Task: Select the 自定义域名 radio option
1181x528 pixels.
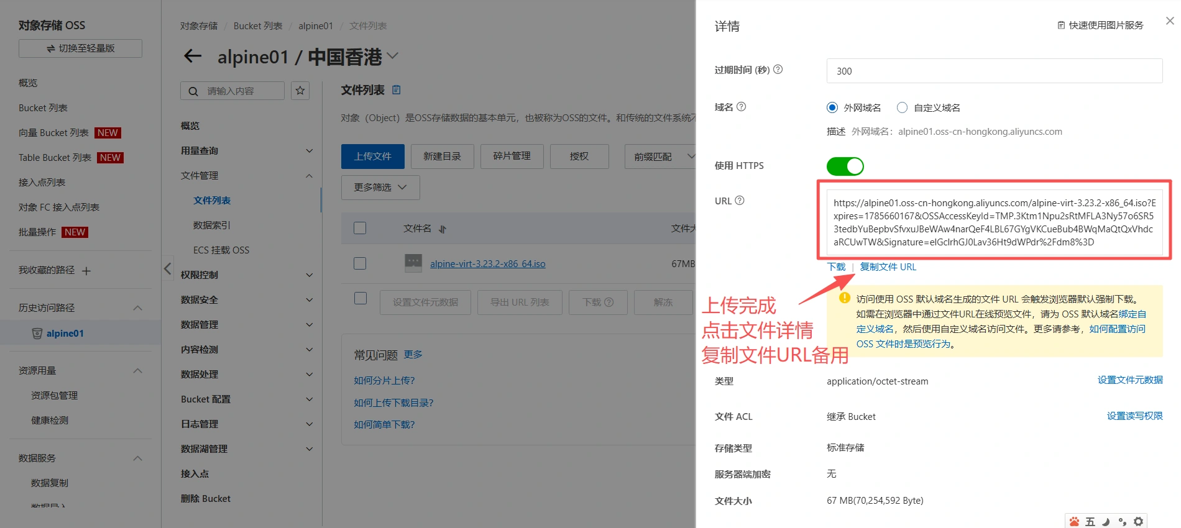Action: click(902, 107)
